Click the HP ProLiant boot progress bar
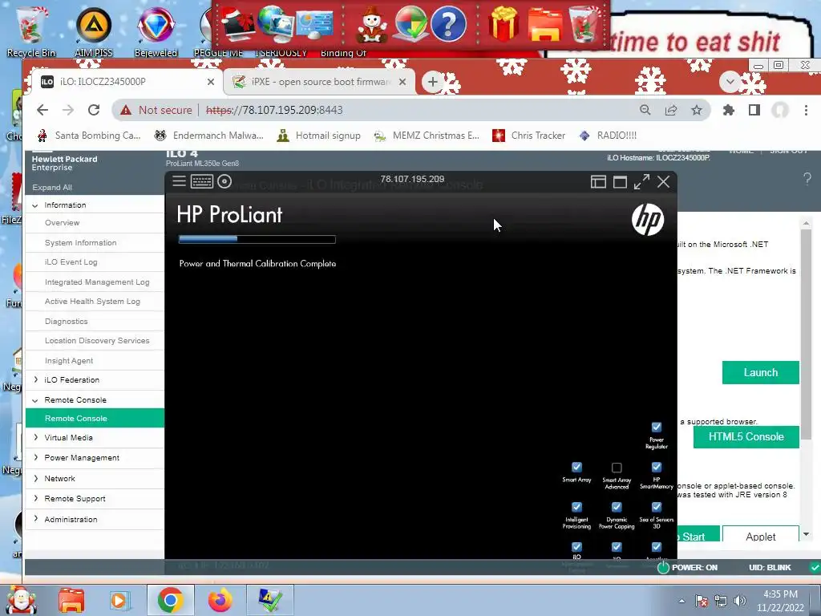 pyautogui.click(x=257, y=239)
